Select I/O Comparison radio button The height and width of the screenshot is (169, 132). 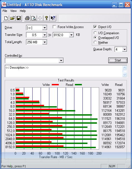click(x=95, y=33)
